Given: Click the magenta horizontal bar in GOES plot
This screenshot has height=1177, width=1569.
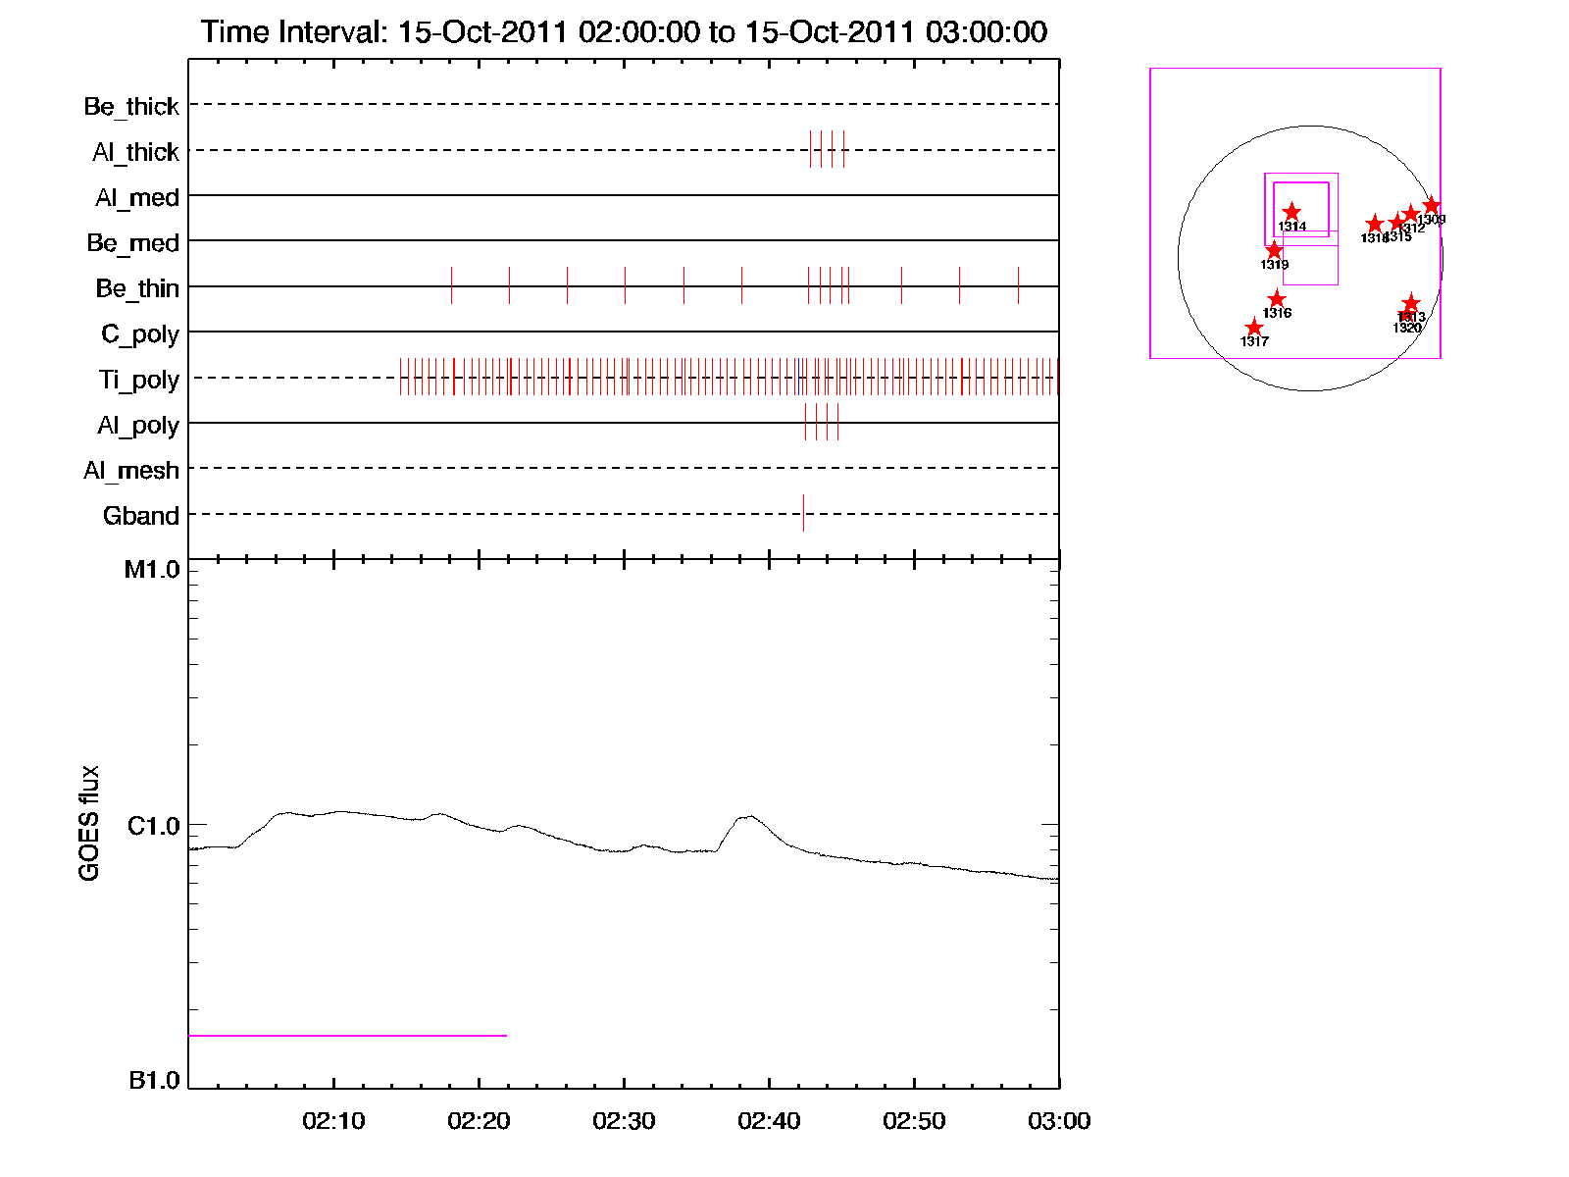Looking at the screenshot, I should tap(347, 1035).
